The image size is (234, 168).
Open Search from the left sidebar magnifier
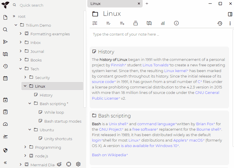coord(5,29)
